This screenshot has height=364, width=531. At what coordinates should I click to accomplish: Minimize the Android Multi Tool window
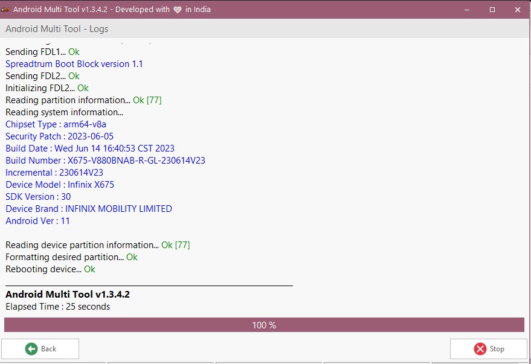(466, 10)
